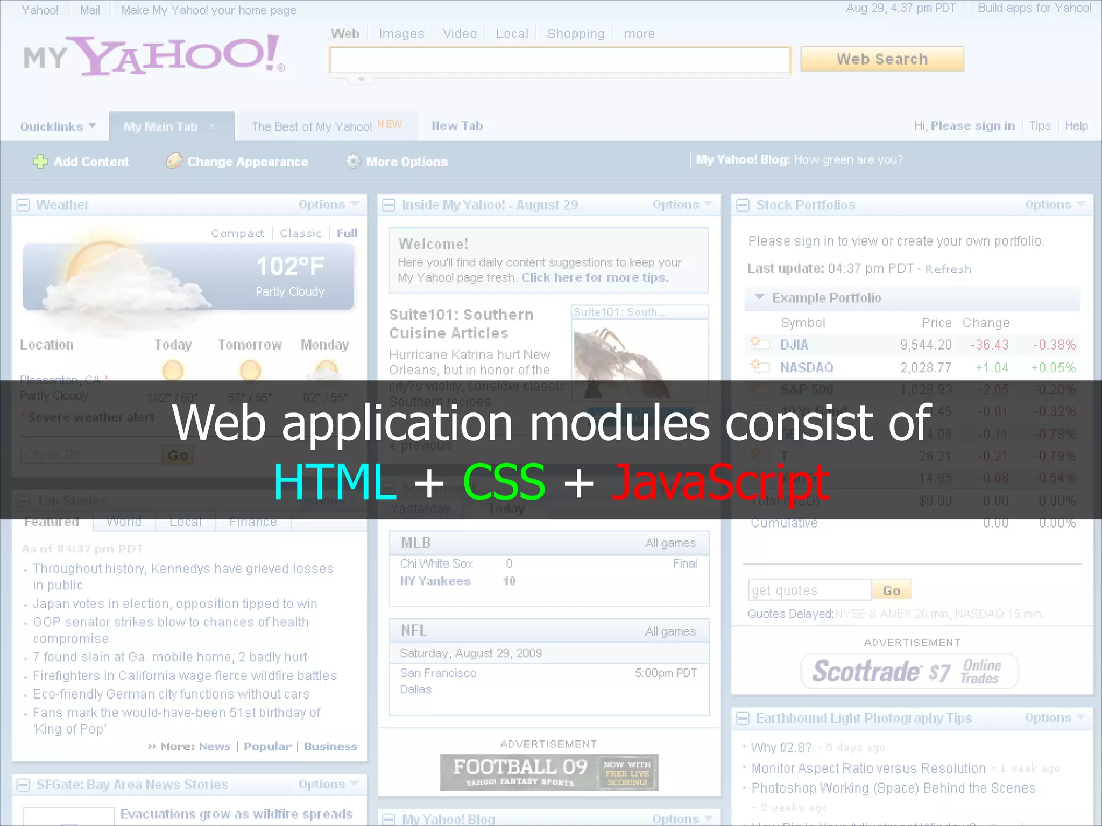This screenshot has width=1102, height=826.
Task: Collapse the Inside My Yahoo! module
Action: tap(388, 205)
